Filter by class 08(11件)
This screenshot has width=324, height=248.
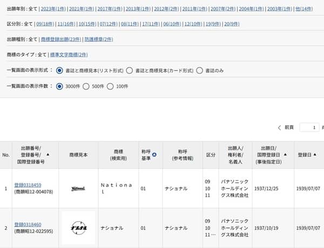tap(130, 24)
